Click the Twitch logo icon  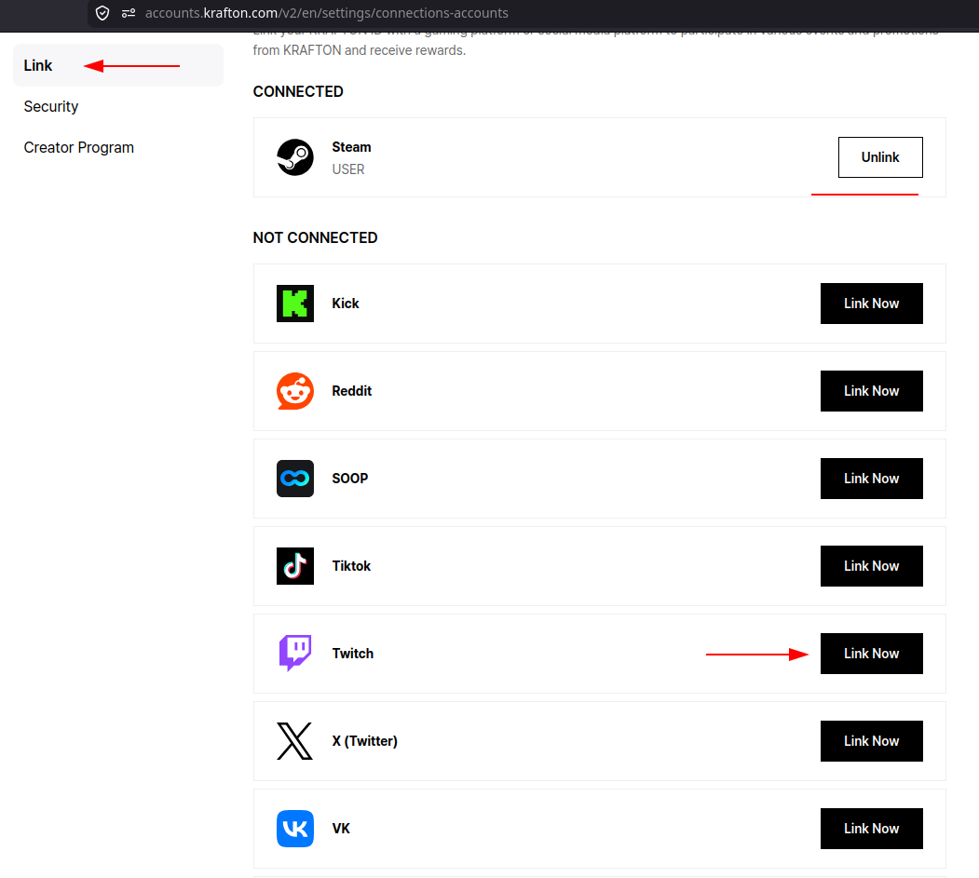295,654
